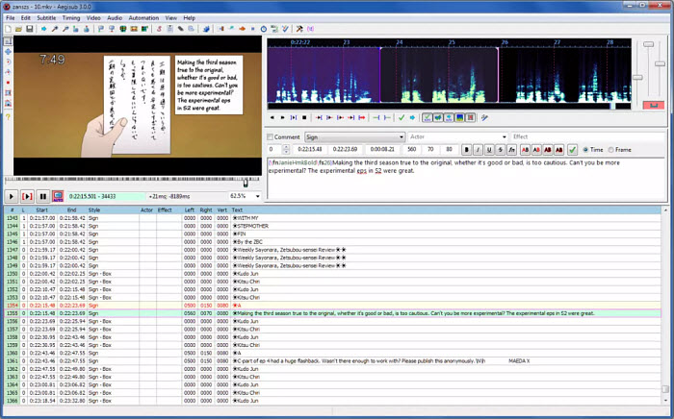
Task: Open the View menu
Action: pos(171,18)
